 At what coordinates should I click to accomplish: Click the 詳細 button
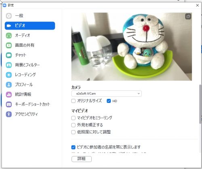click(x=82, y=159)
